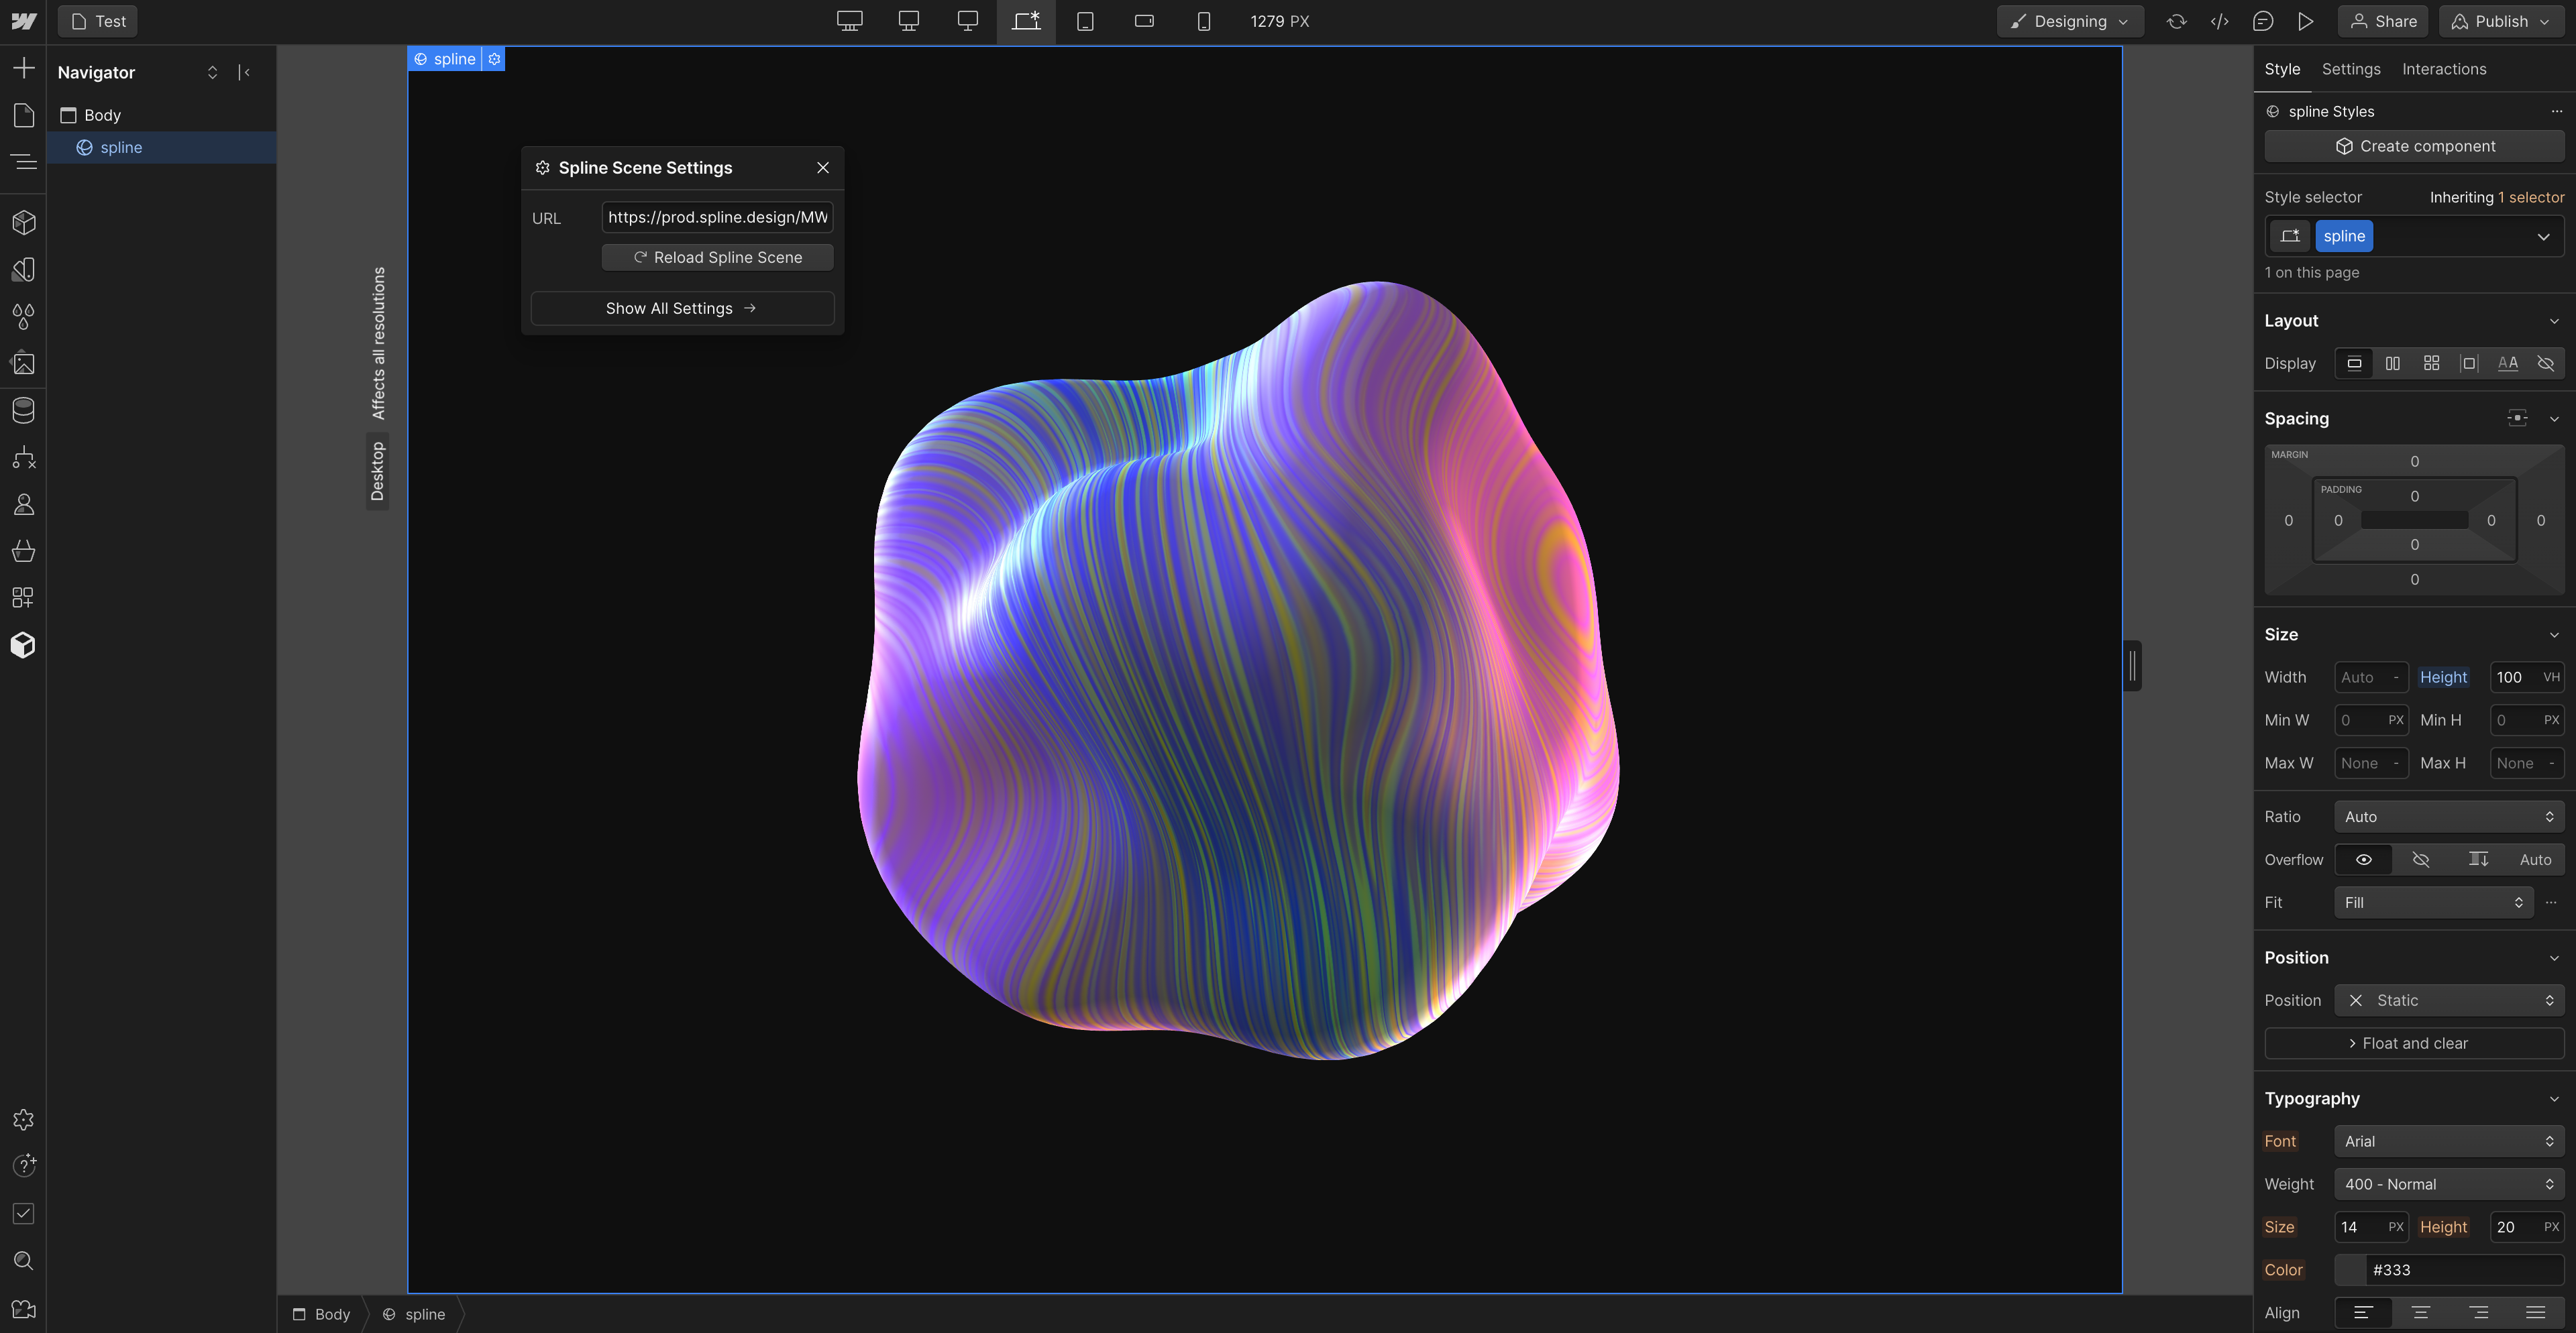Open the Pages panel icon
The width and height of the screenshot is (2576, 1333).
pyautogui.click(x=23, y=115)
